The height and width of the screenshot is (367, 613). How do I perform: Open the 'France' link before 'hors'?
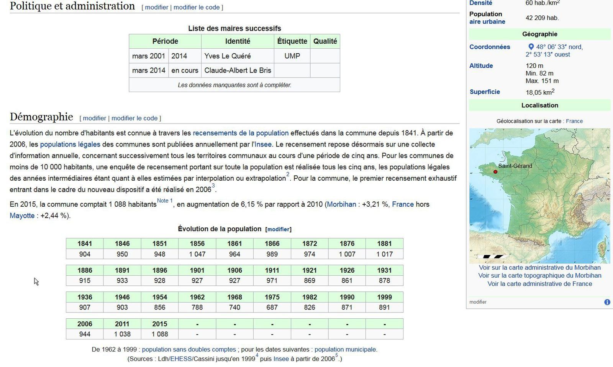point(403,204)
